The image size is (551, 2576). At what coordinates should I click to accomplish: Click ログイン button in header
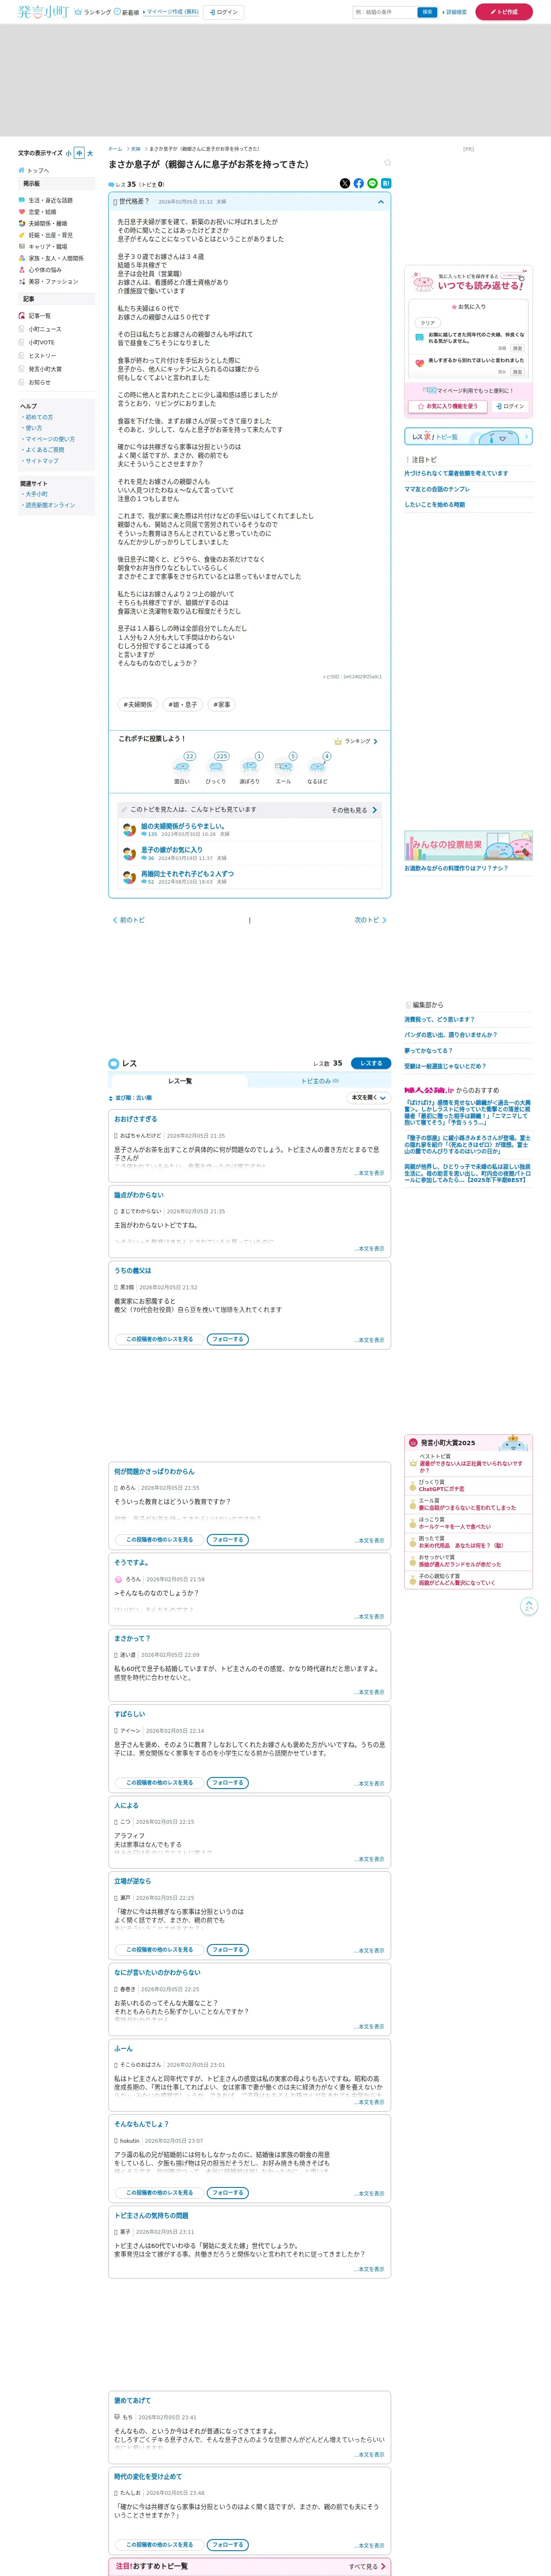point(224,12)
